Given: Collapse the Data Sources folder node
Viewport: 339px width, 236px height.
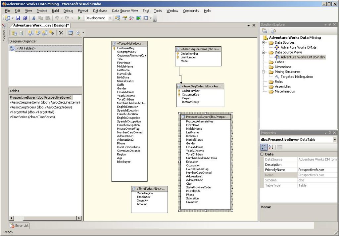Looking at the screenshot, I should point(264,43).
